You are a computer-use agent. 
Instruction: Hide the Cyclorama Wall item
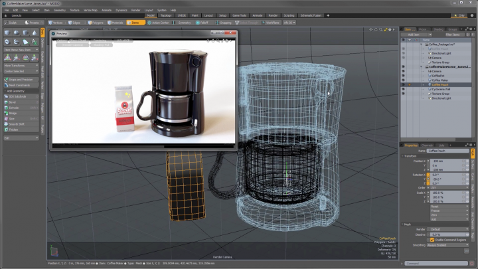click(x=403, y=89)
